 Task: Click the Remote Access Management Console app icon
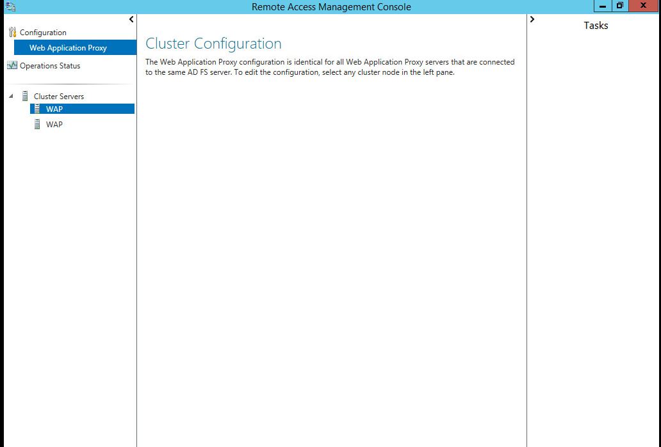click(x=10, y=6)
